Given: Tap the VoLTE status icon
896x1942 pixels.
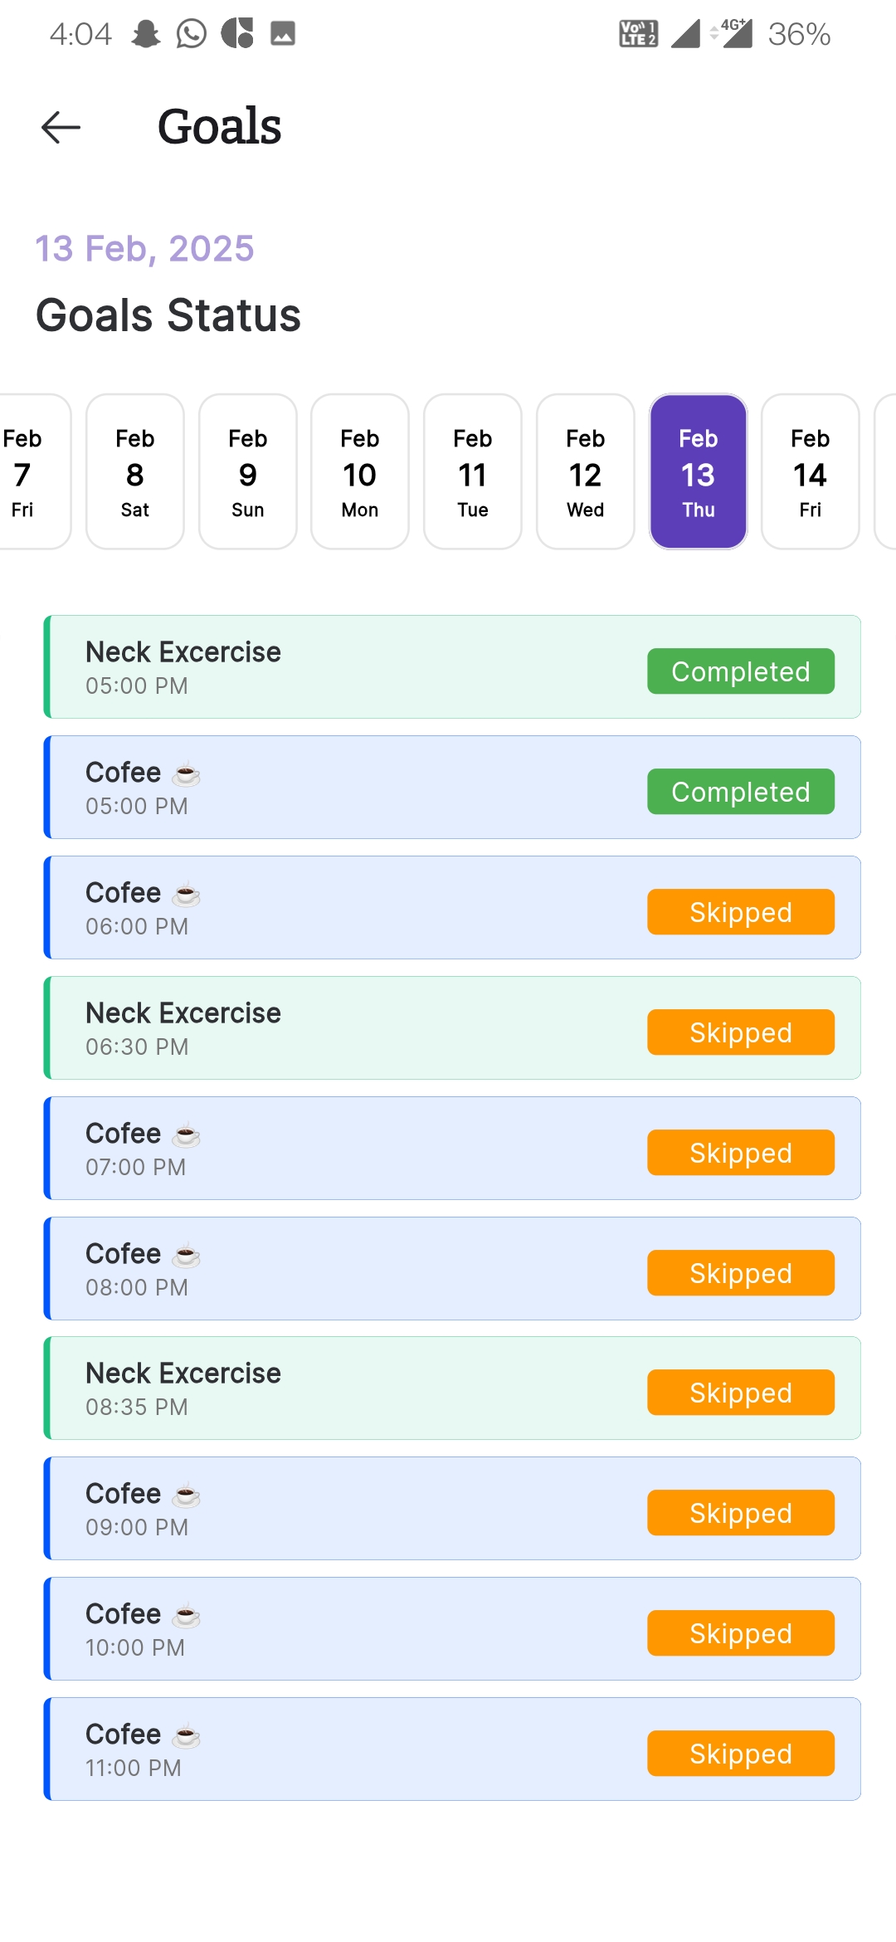Looking at the screenshot, I should 638,34.
